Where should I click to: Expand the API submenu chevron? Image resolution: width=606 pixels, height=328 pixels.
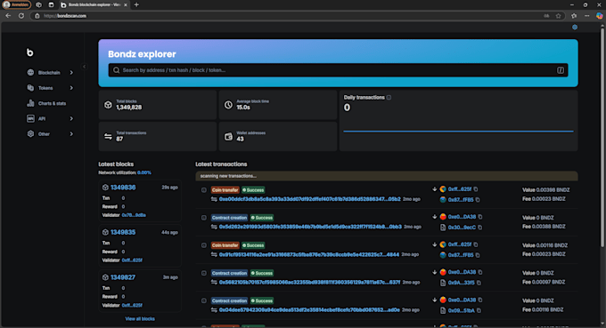click(x=71, y=119)
